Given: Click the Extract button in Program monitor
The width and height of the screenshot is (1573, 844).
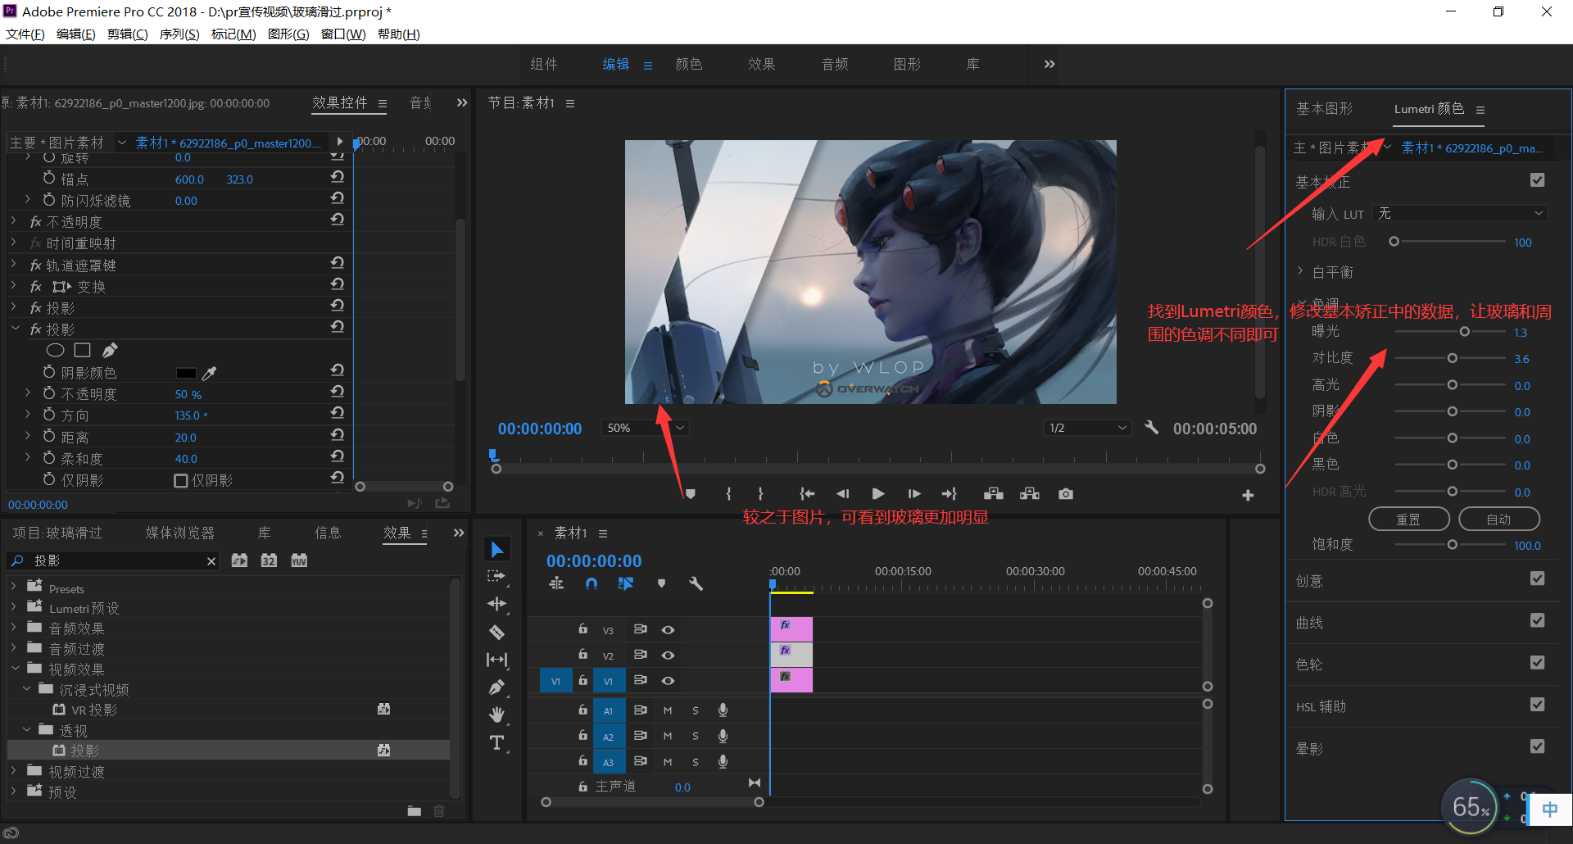Looking at the screenshot, I should pyautogui.click(x=1030, y=494).
